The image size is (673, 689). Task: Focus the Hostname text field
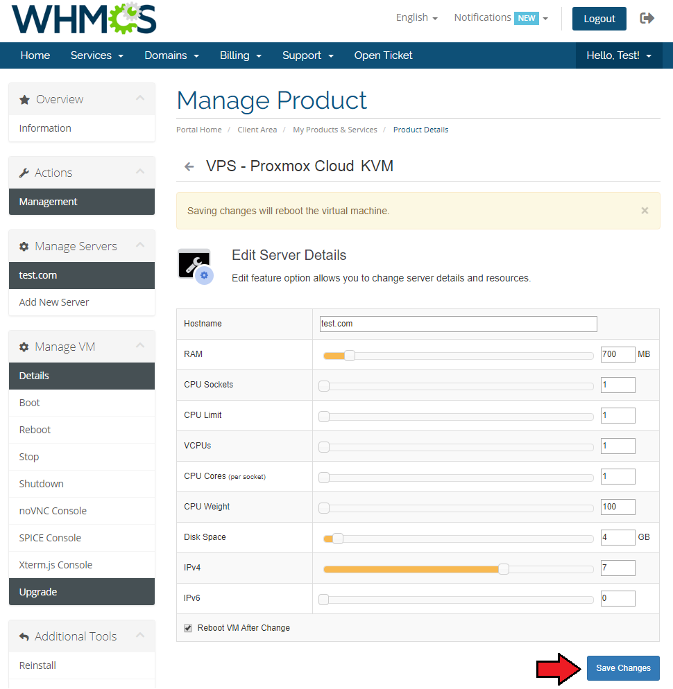click(459, 324)
